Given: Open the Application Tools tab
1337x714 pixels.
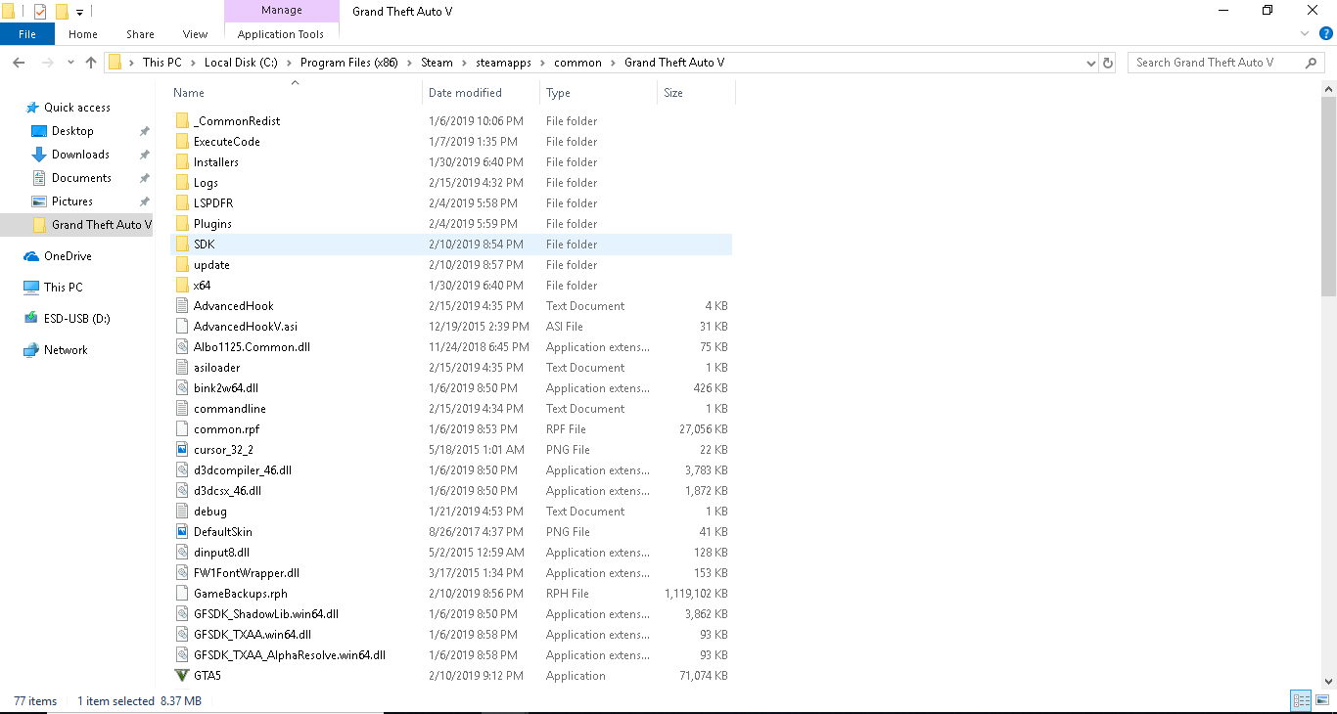Looking at the screenshot, I should point(281,34).
